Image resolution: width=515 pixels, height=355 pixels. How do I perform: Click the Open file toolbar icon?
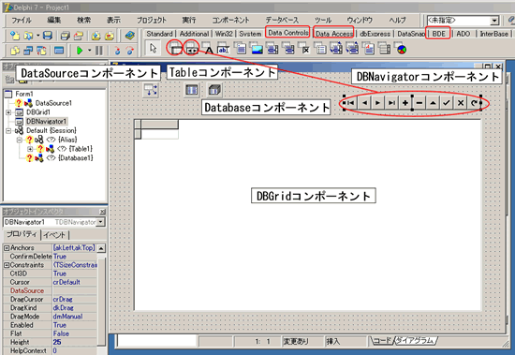[x=29, y=35]
